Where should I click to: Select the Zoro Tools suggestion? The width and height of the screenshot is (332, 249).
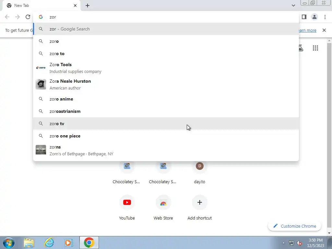click(x=166, y=68)
